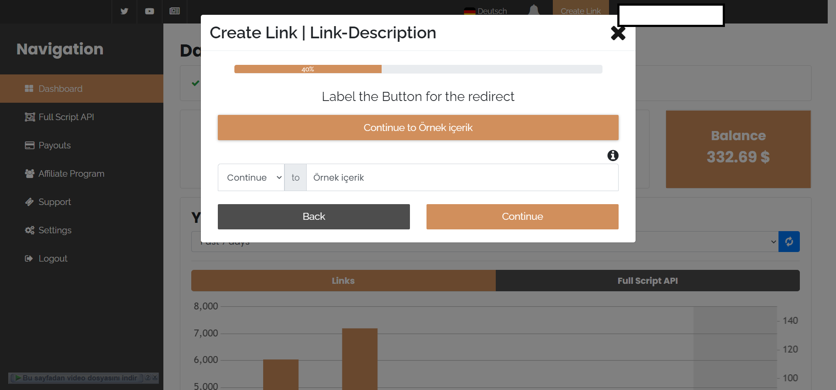
Task: Open the time period dropdown arrow
Action: coord(773,242)
